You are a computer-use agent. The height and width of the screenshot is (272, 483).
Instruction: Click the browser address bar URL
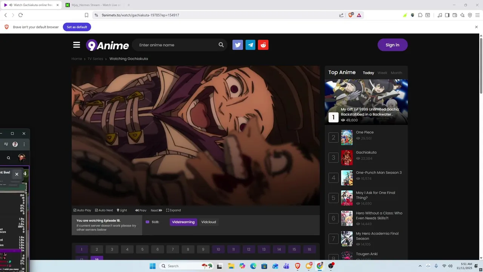(x=140, y=15)
